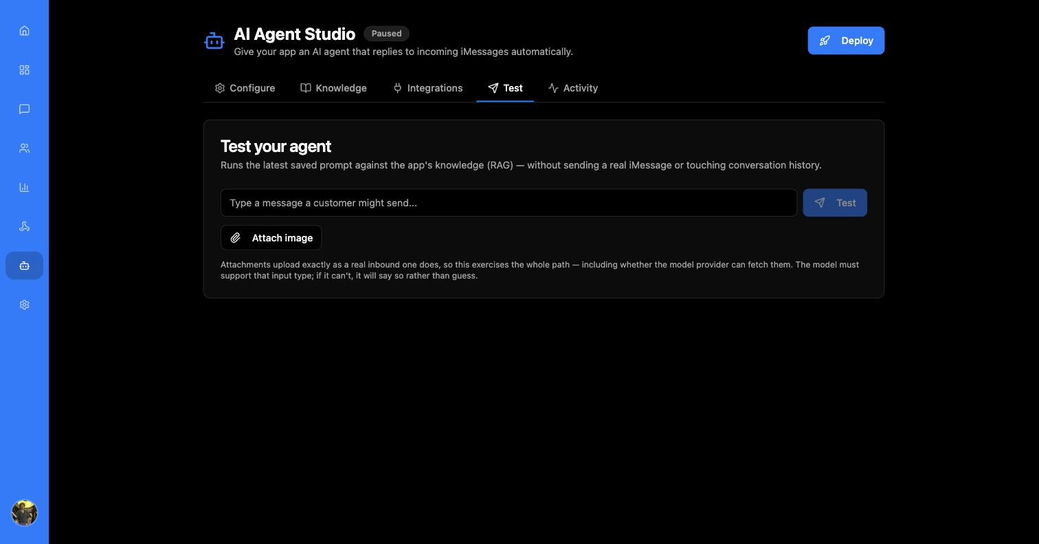Click the Deploy button

846,41
